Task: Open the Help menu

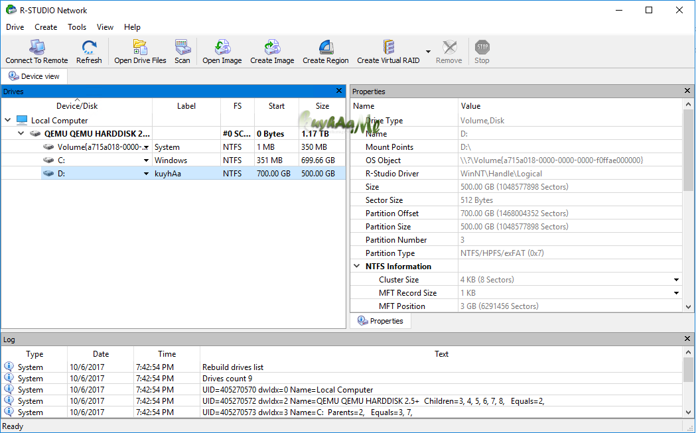Action: pos(132,27)
